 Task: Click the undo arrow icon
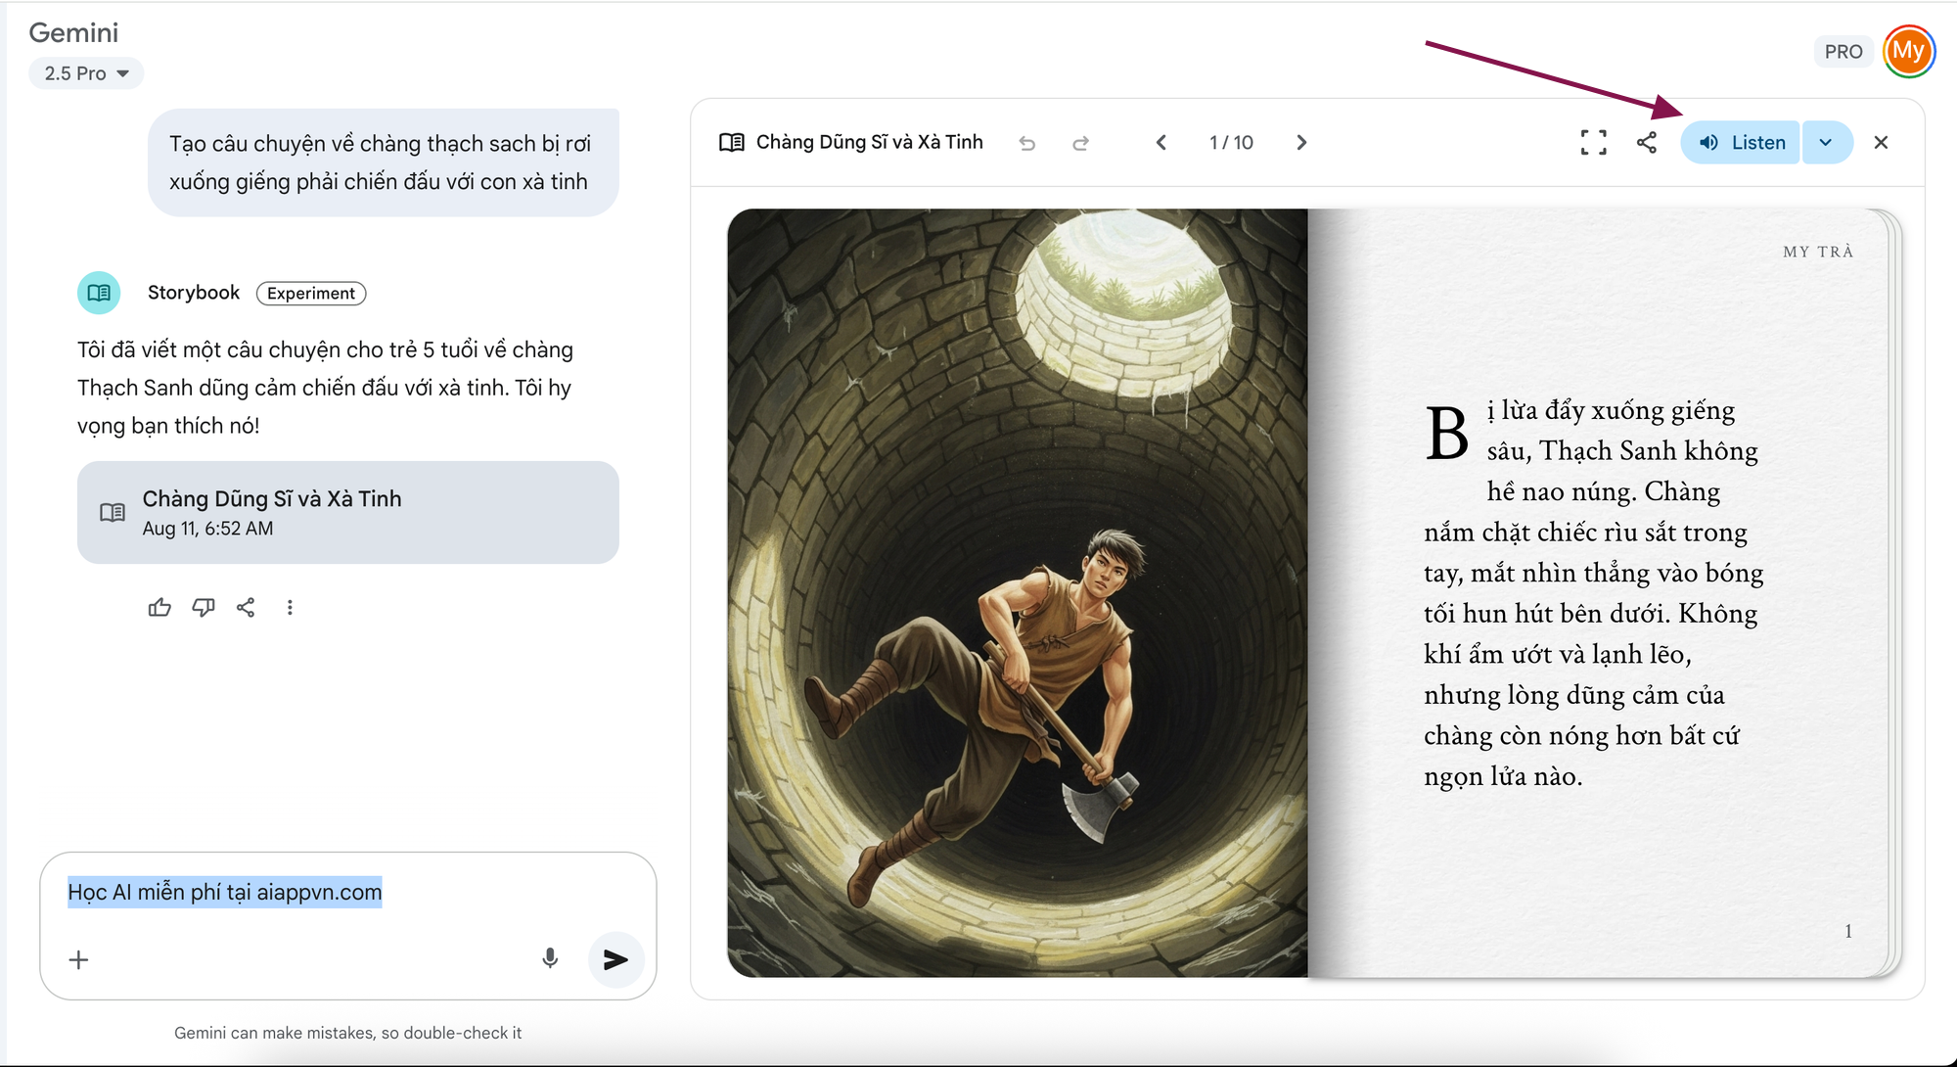[1026, 144]
